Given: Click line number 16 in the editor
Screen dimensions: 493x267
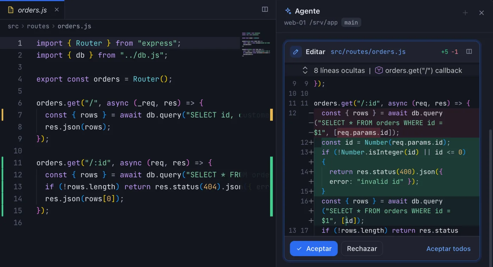Looking at the screenshot, I should (18, 223).
